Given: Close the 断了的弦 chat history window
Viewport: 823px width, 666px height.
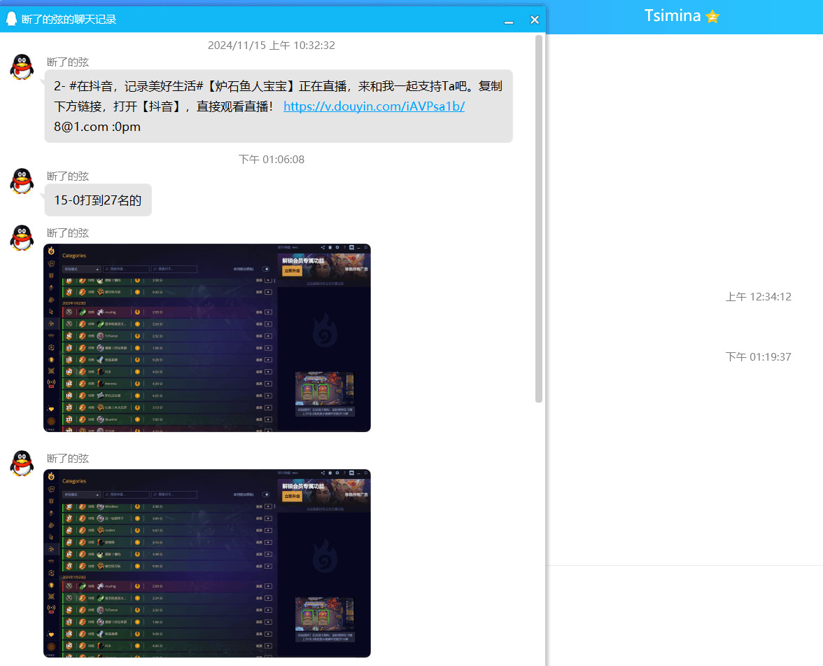Looking at the screenshot, I should tap(535, 20).
